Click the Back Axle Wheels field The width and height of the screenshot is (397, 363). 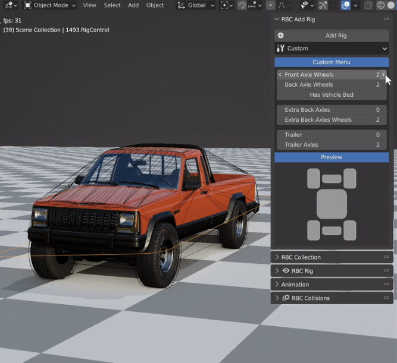(332, 85)
